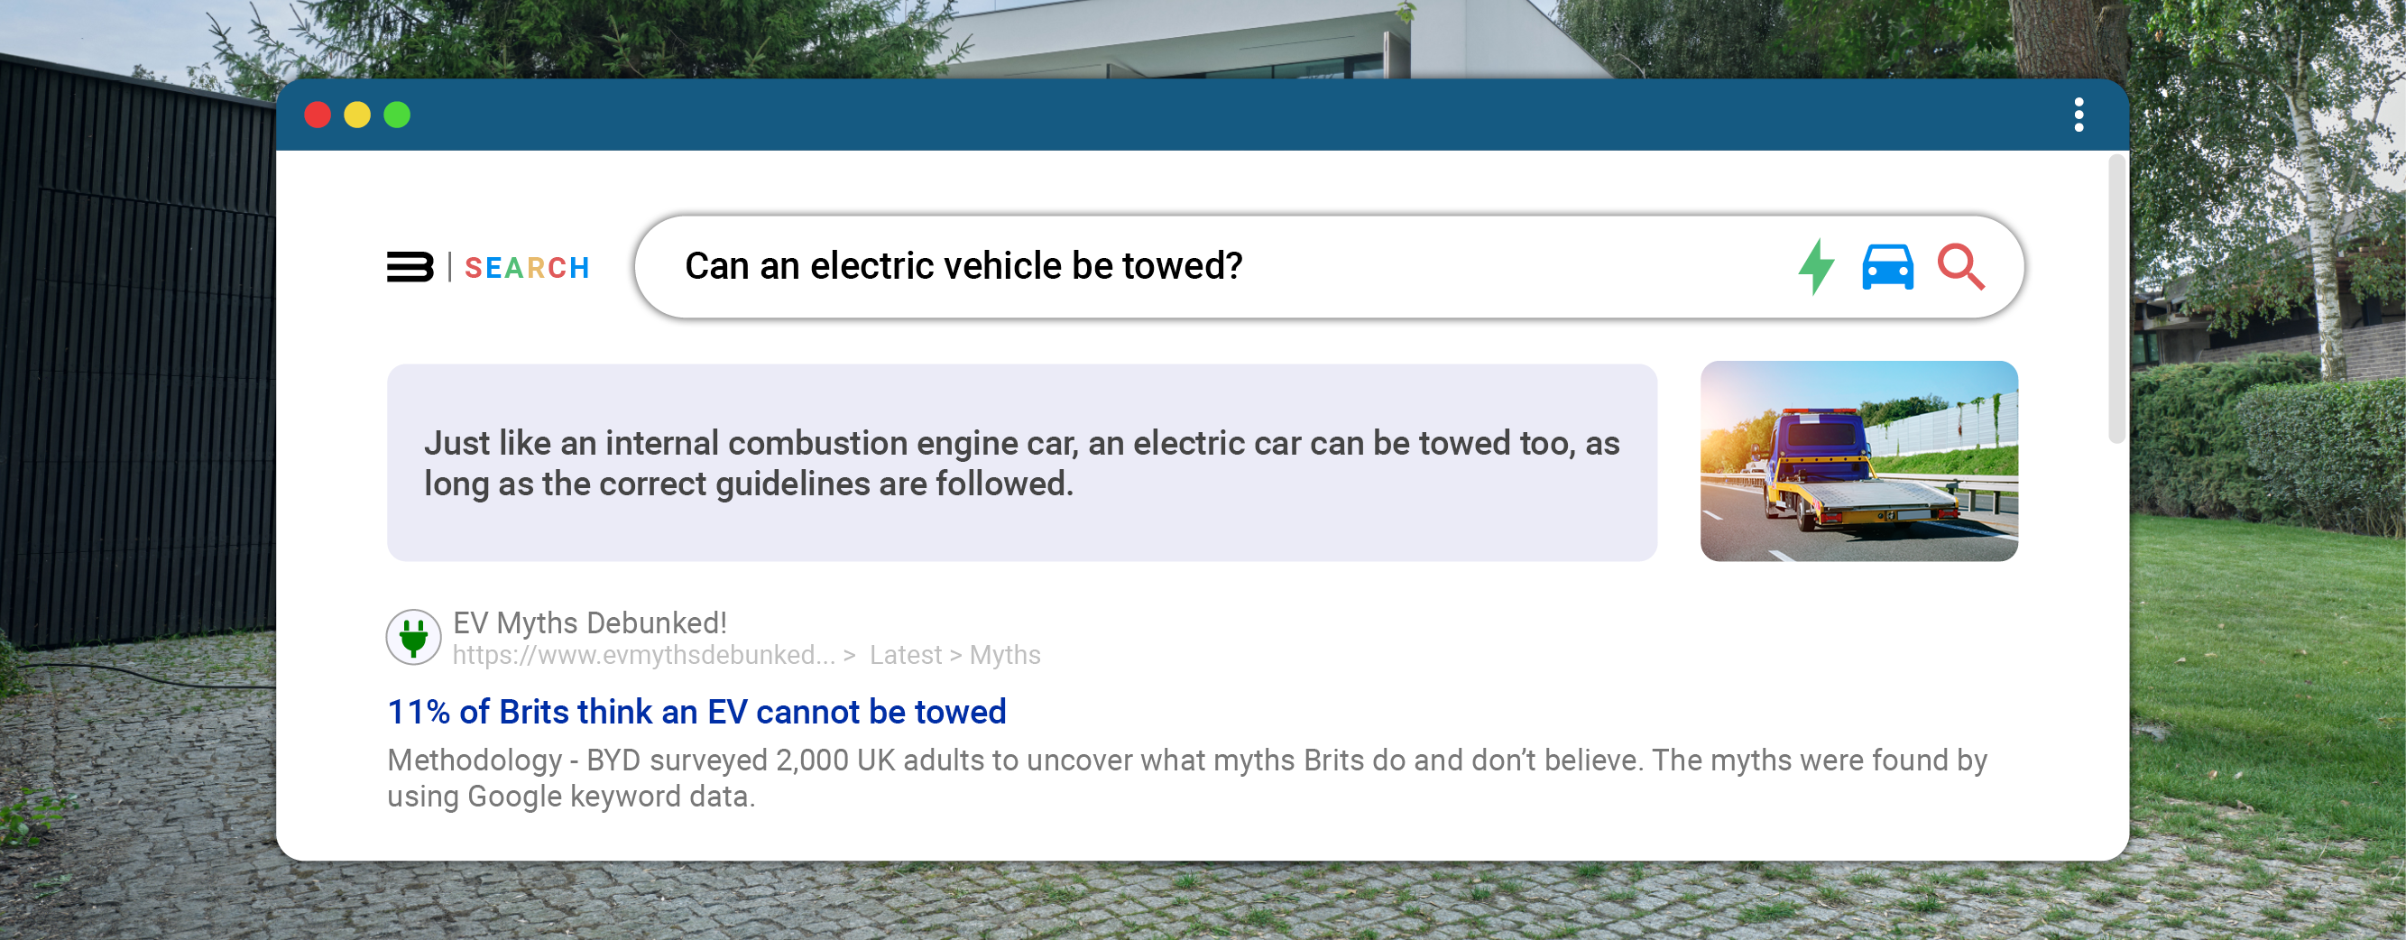
Task: Click the vertical scrollbar thumb
Action: tap(2116, 299)
